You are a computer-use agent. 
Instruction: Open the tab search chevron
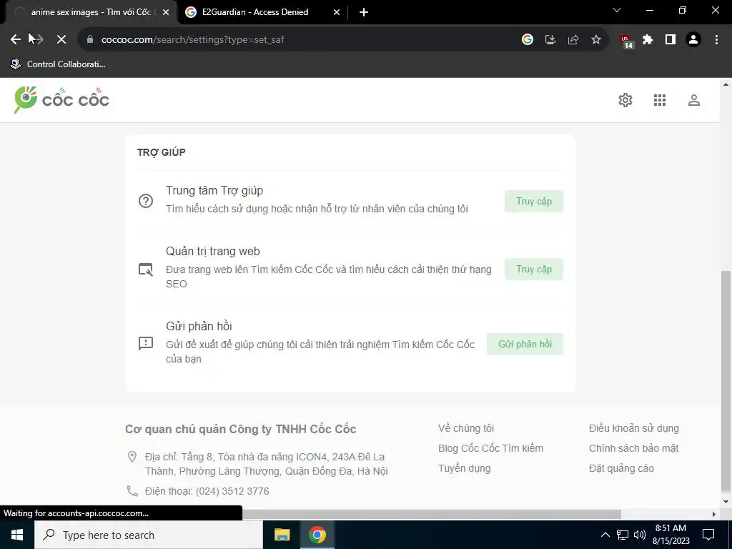click(617, 10)
